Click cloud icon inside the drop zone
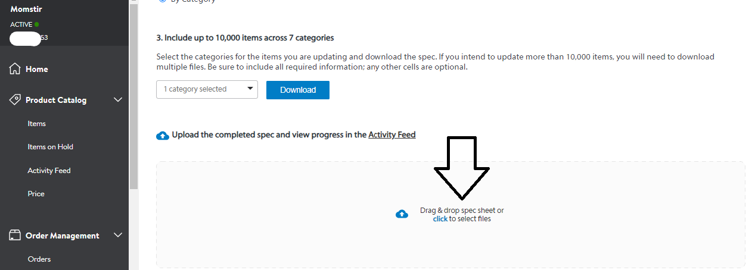Image resolution: width=752 pixels, height=270 pixels. point(402,214)
